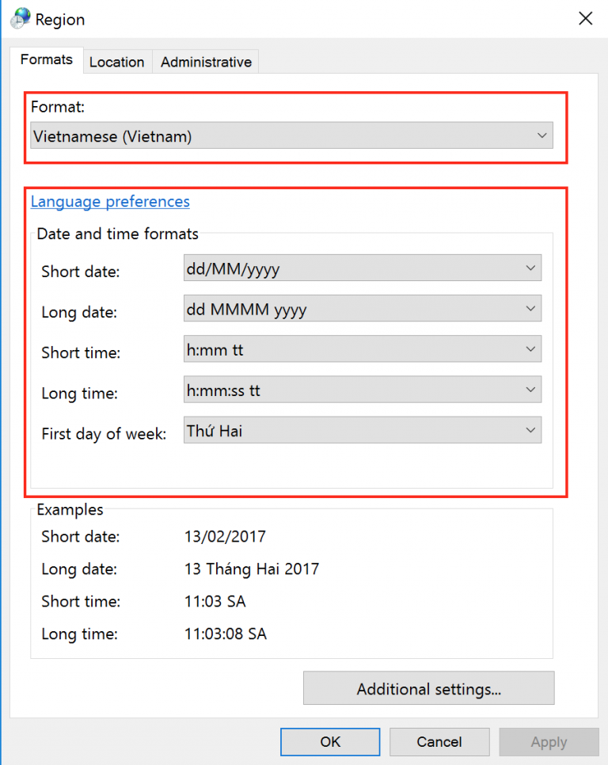Image resolution: width=608 pixels, height=765 pixels.
Task: Expand the Long time dropdown arrow
Action: tap(530, 390)
